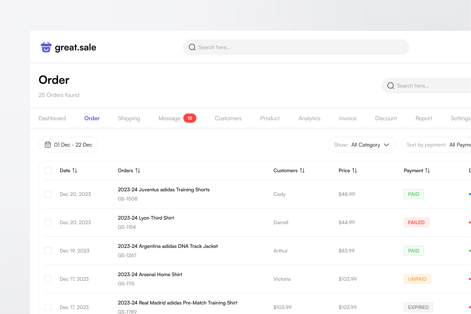Switch to the Report tab
This screenshot has height=314, width=471.
(424, 118)
